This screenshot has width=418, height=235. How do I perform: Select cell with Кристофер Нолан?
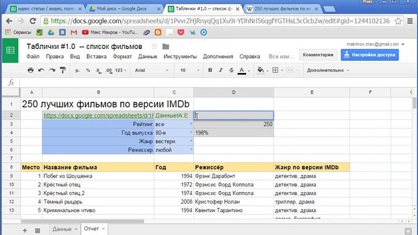[234, 202]
